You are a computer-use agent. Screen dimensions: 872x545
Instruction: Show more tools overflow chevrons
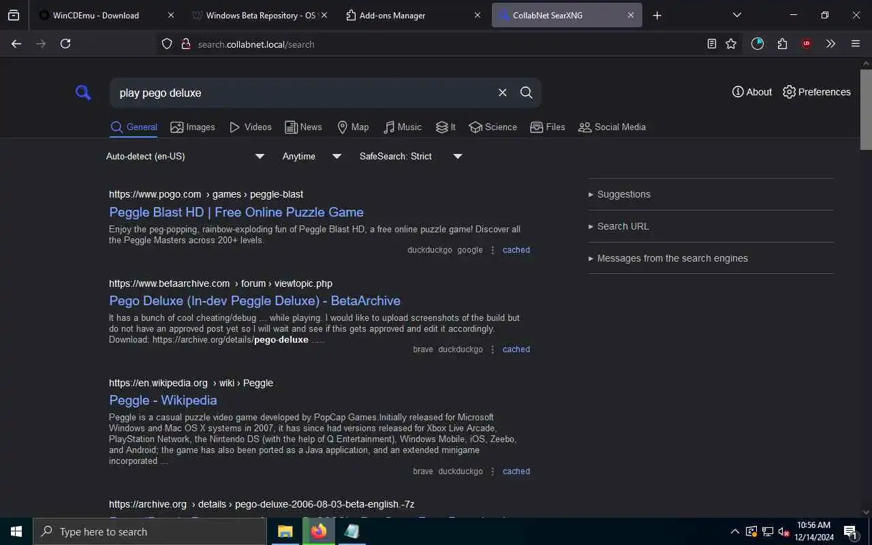pyautogui.click(x=830, y=44)
